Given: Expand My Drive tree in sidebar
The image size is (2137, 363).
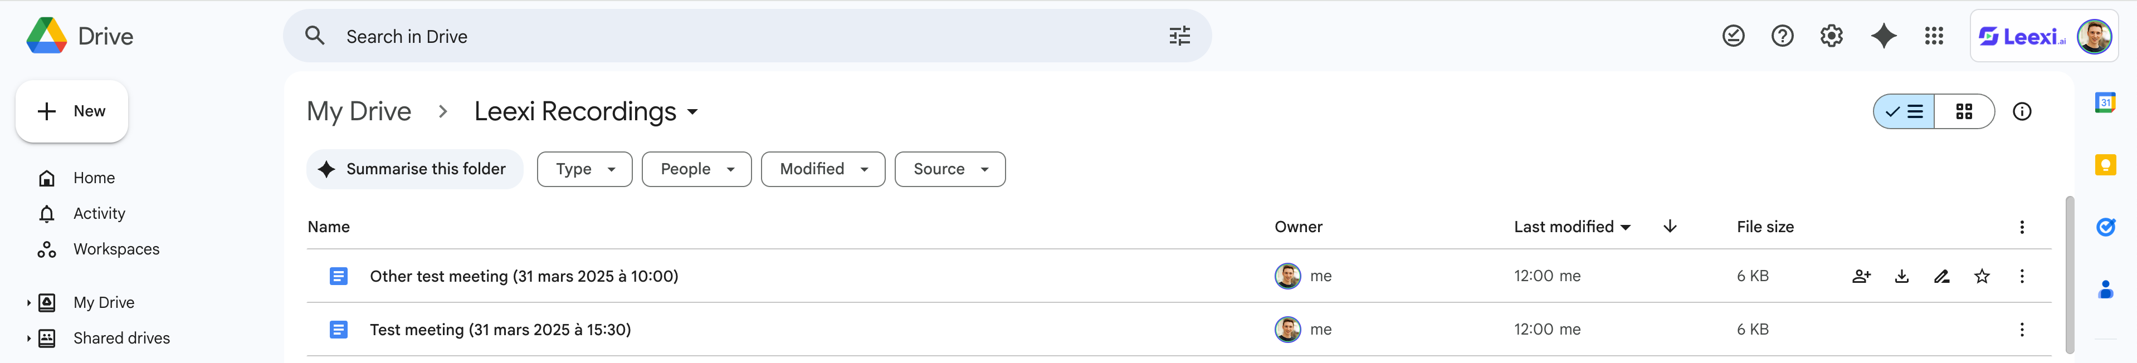Looking at the screenshot, I should pos(28,302).
